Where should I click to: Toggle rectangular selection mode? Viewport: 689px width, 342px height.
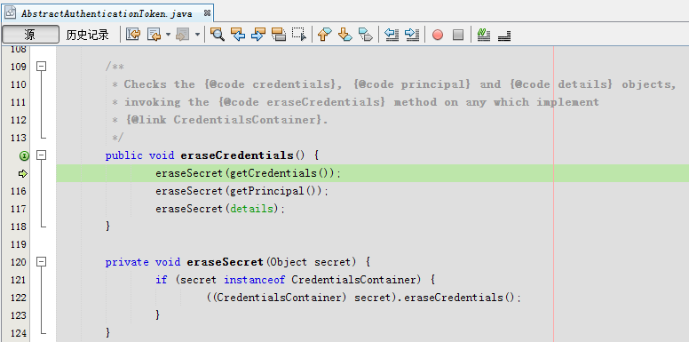tap(299, 35)
